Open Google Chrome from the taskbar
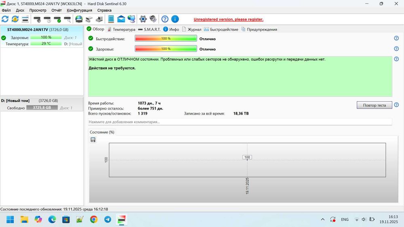The image size is (404, 227). (94, 220)
